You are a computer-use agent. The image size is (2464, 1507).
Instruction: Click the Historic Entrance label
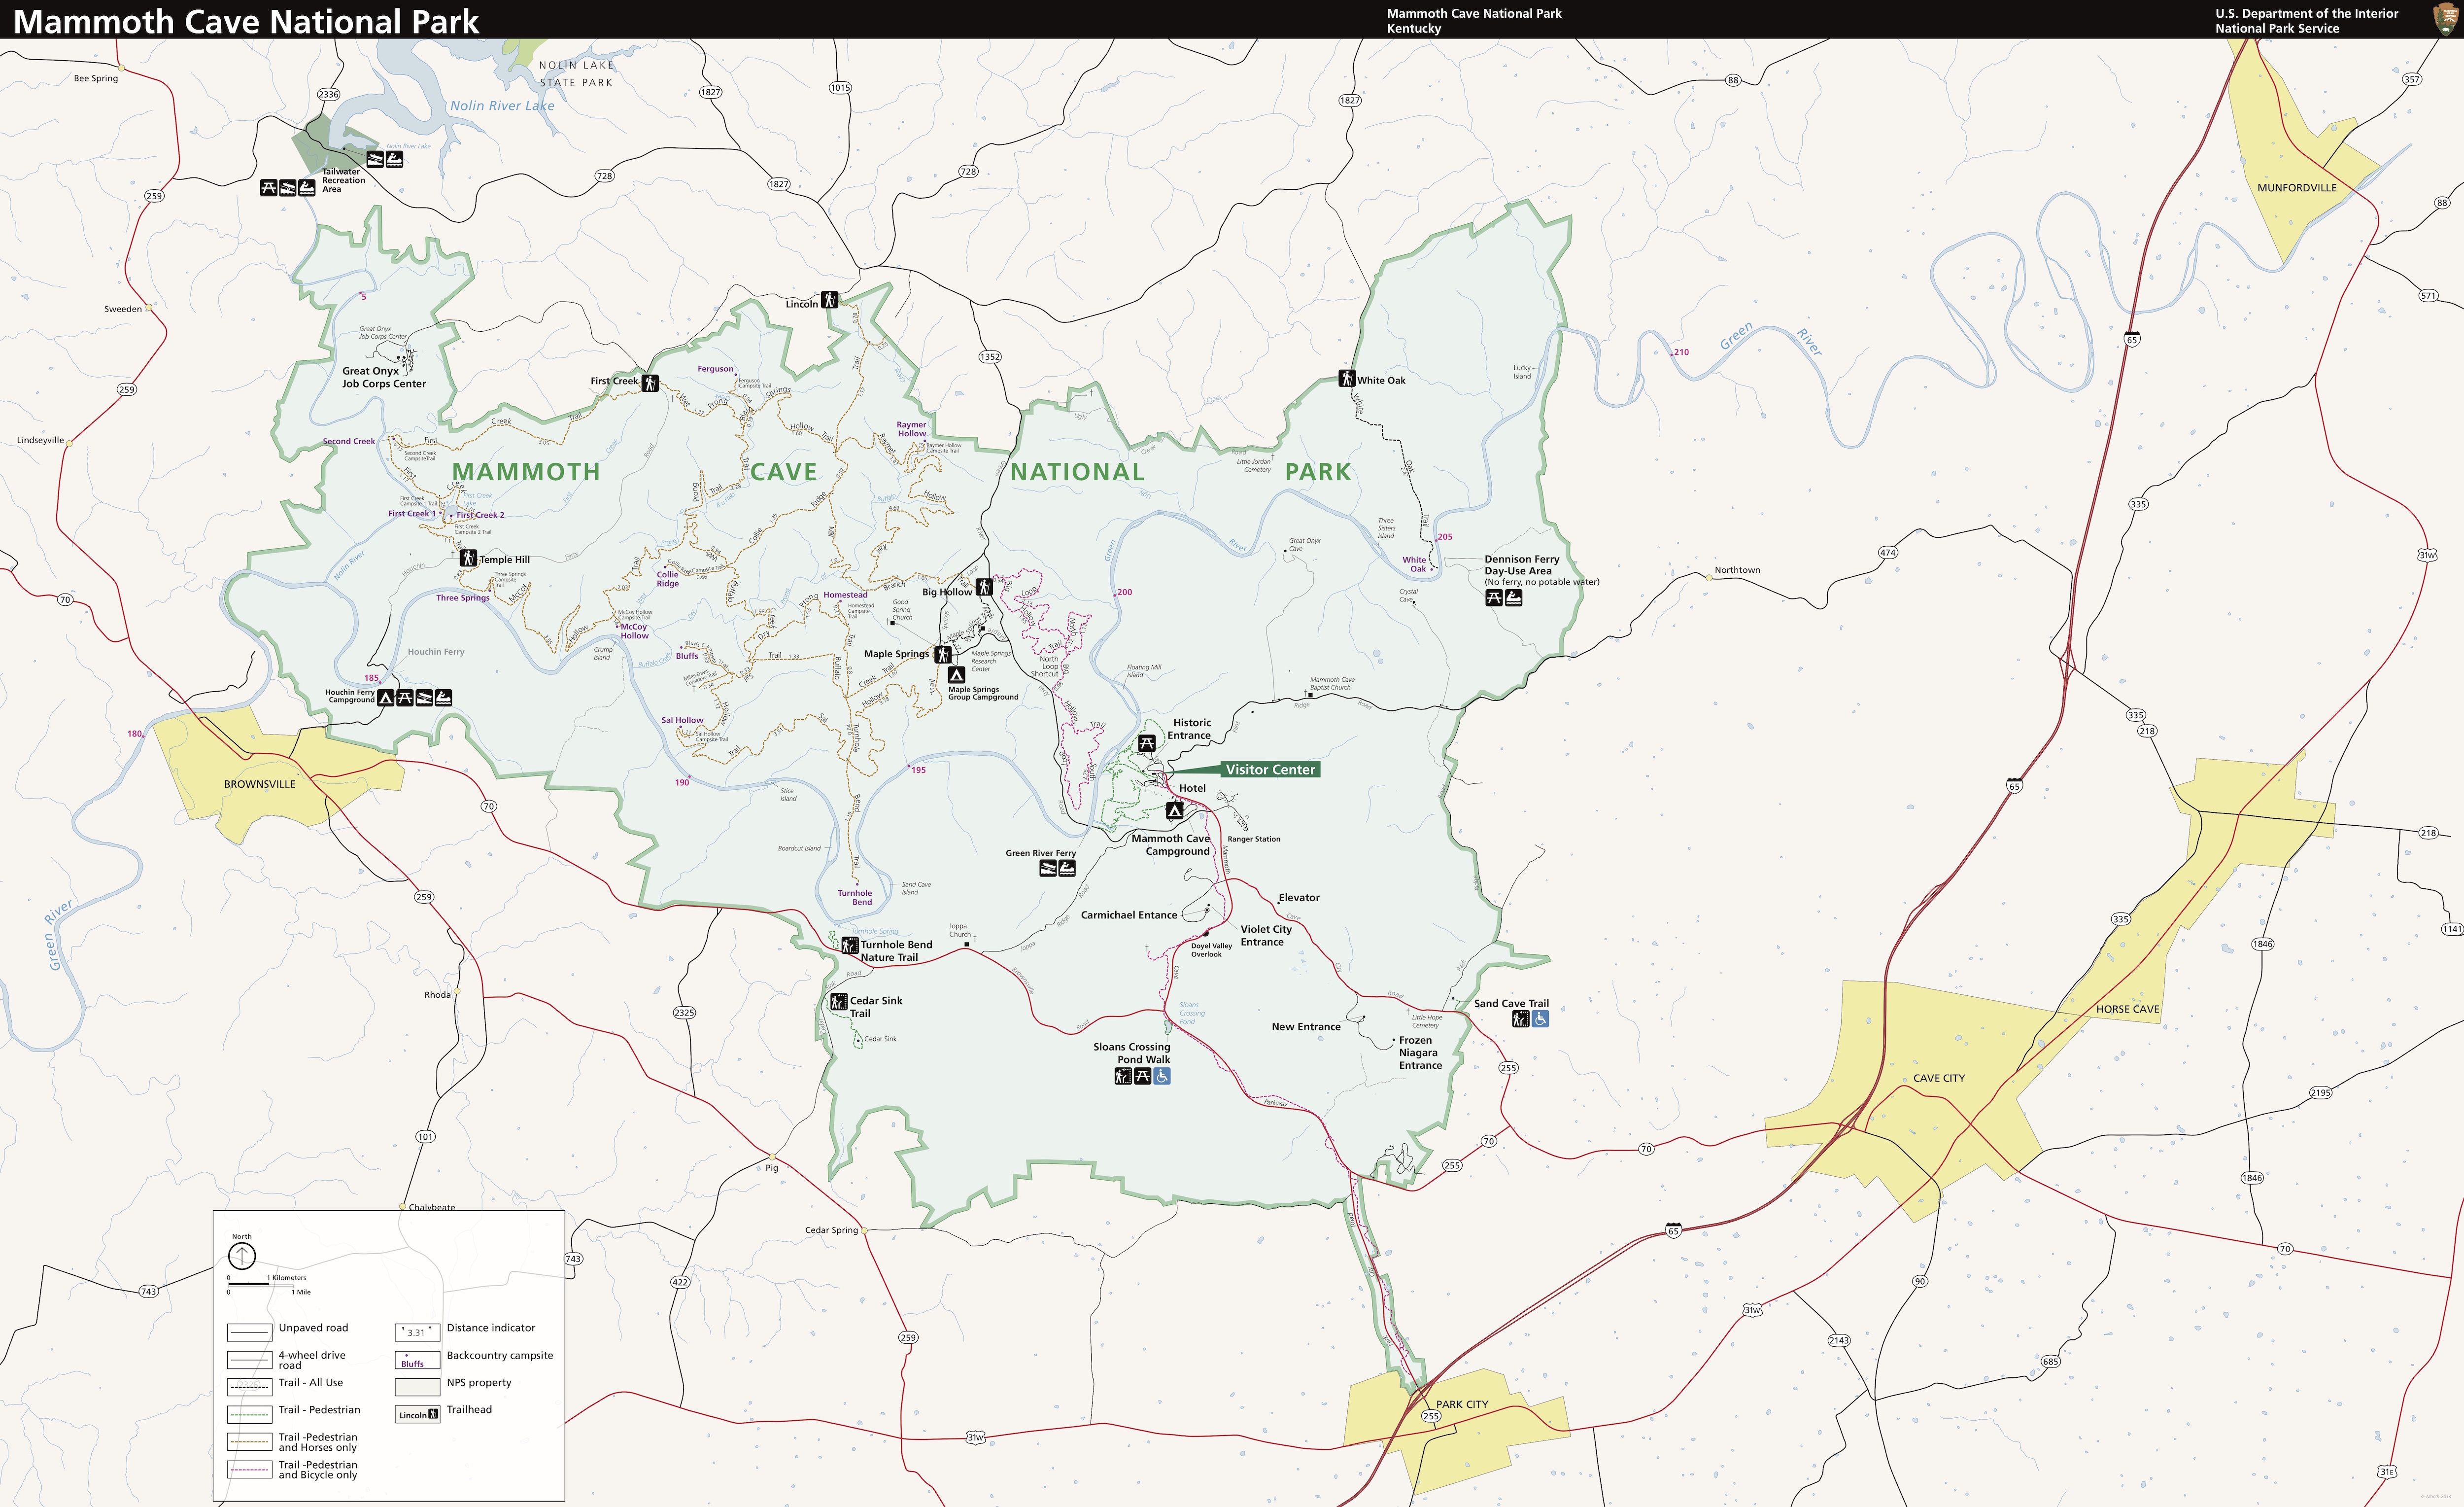[x=1189, y=729]
